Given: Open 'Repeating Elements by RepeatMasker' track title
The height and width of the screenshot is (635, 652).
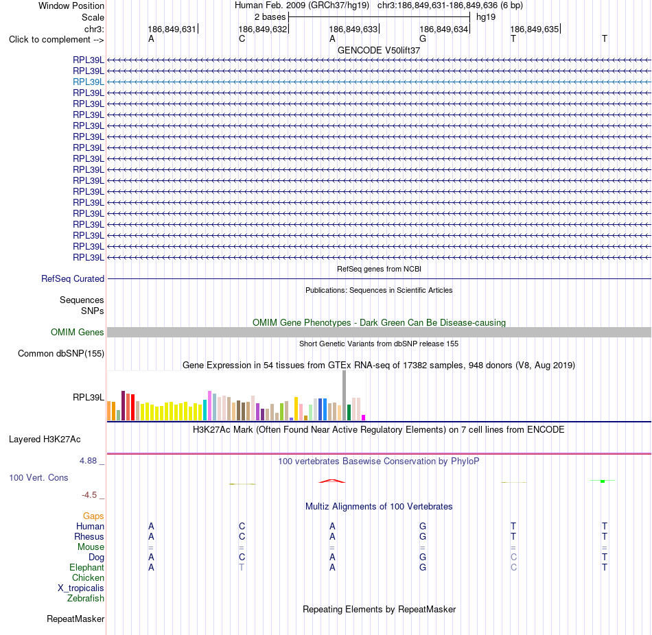Looking at the screenshot, I should point(379,609).
